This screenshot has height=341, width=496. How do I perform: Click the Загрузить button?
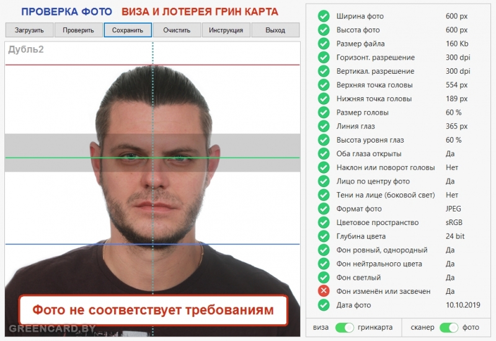[29, 30]
